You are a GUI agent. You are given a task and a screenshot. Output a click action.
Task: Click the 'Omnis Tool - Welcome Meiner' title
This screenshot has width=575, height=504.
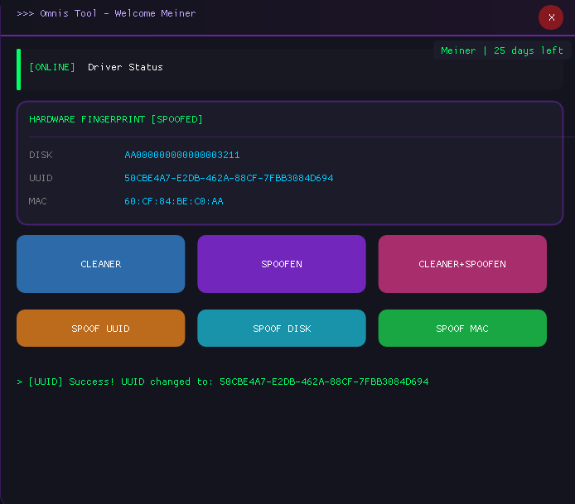(x=106, y=13)
